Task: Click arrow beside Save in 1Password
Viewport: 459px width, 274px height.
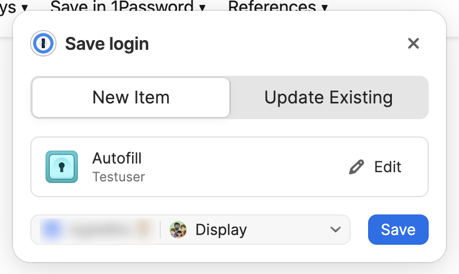Action: click(x=202, y=7)
